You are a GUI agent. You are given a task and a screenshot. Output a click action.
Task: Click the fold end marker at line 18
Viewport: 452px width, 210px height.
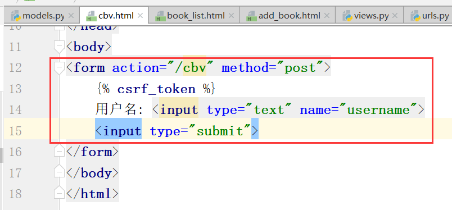click(x=59, y=193)
